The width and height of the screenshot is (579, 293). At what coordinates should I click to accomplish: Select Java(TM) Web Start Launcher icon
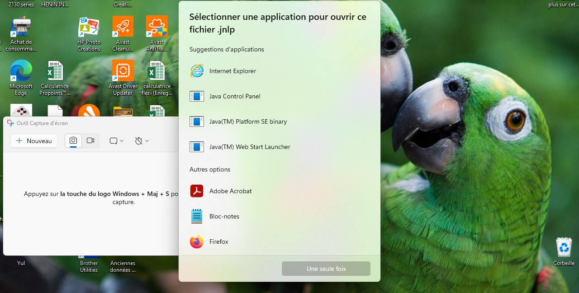(x=197, y=147)
